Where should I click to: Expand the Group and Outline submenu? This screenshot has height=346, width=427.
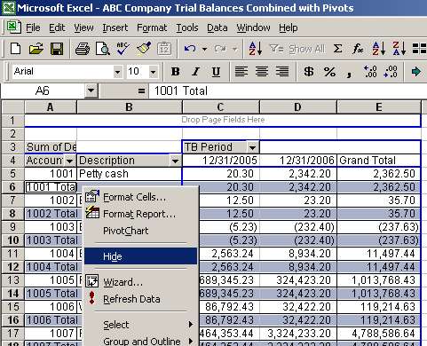click(x=141, y=341)
